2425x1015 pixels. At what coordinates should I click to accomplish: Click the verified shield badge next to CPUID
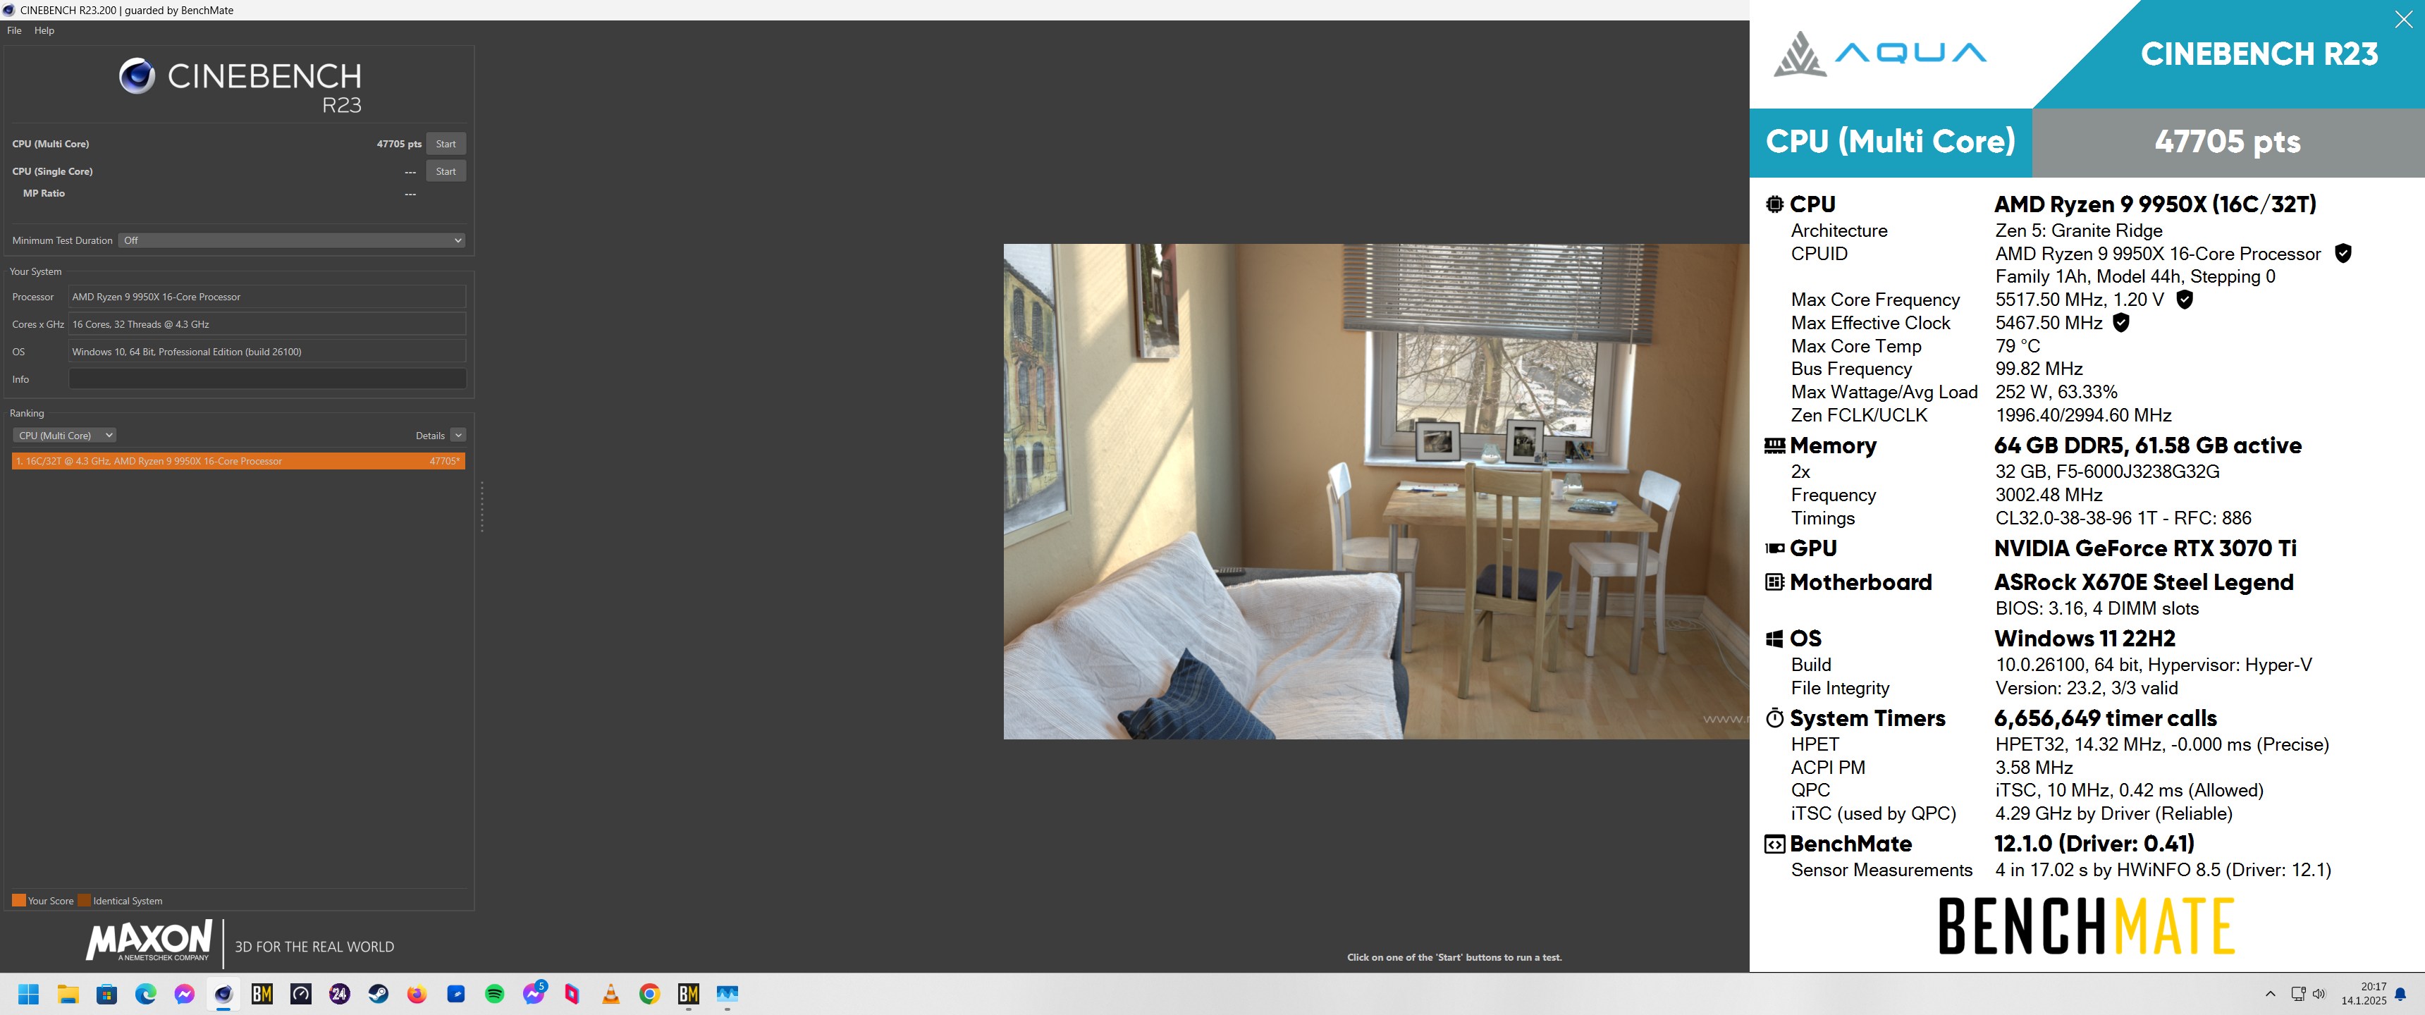click(2342, 253)
